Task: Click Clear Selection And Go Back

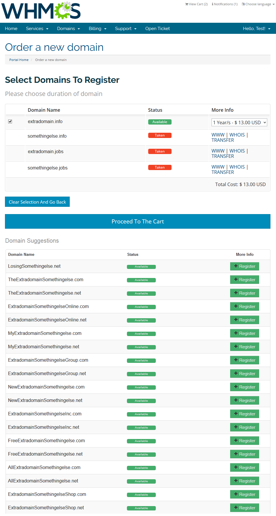Action: 37,202
